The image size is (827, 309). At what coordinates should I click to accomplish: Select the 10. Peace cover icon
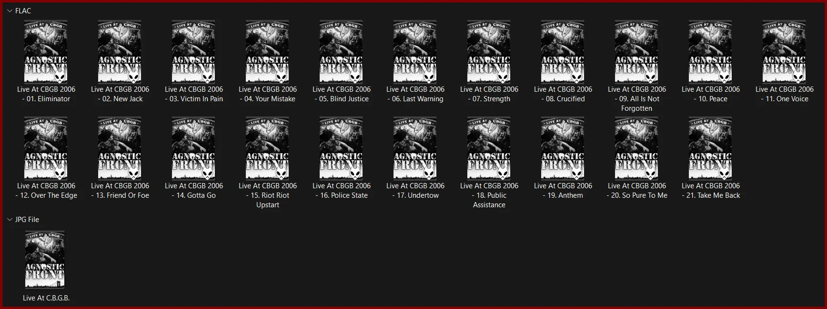pyautogui.click(x=710, y=52)
